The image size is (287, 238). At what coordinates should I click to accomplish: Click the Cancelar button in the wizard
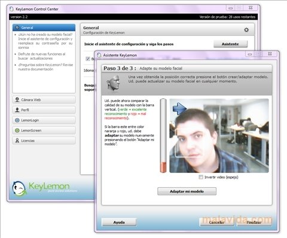216,222
